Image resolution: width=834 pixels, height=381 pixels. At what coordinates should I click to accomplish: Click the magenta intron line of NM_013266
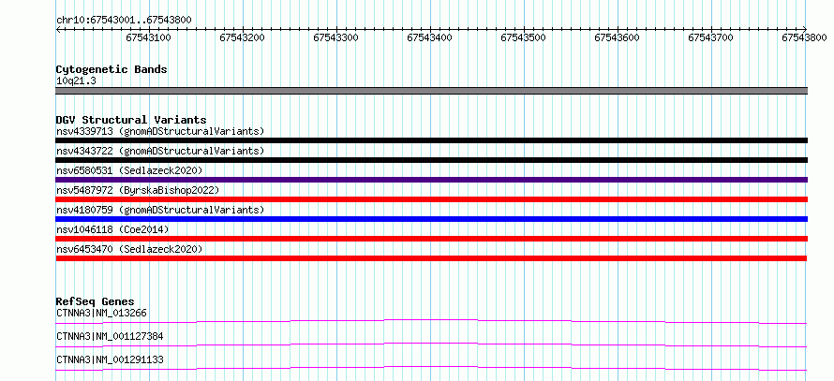pyautogui.click(x=431, y=320)
